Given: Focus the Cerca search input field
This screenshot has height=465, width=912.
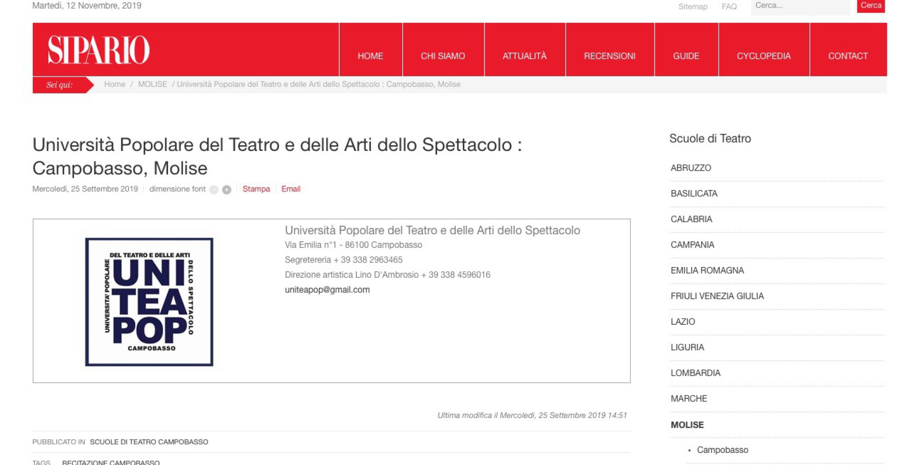Looking at the screenshot, I should pos(799,6).
